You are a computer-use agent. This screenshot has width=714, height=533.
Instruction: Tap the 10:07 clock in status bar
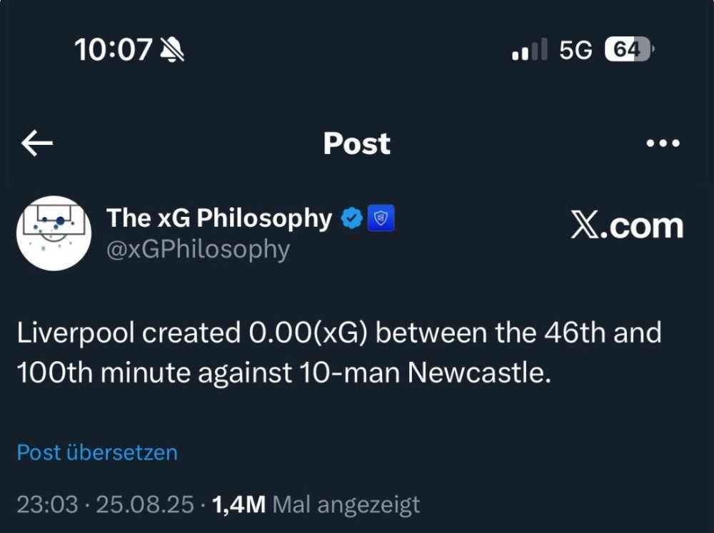point(113,49)
